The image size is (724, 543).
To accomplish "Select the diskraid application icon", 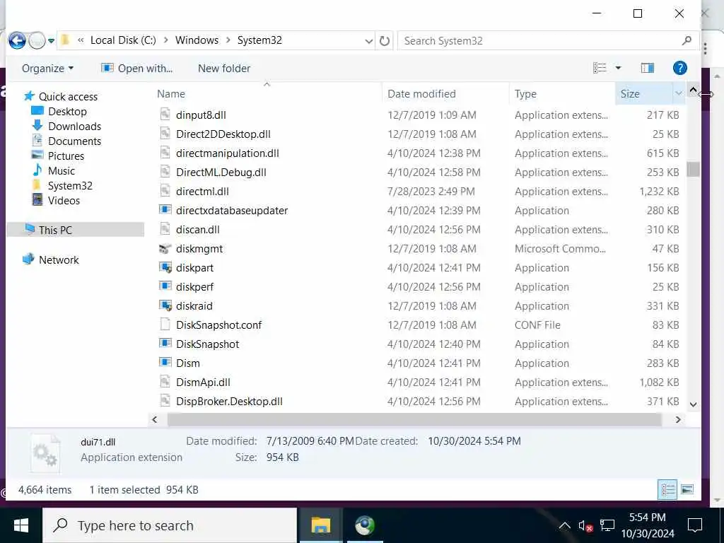I will pyautogui.click(x=165, y=305).
